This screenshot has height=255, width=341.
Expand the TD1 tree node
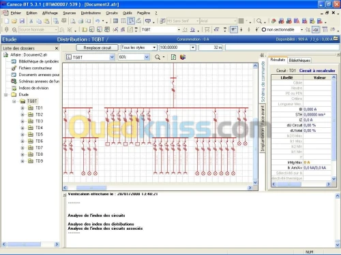[x=23, y=108]
